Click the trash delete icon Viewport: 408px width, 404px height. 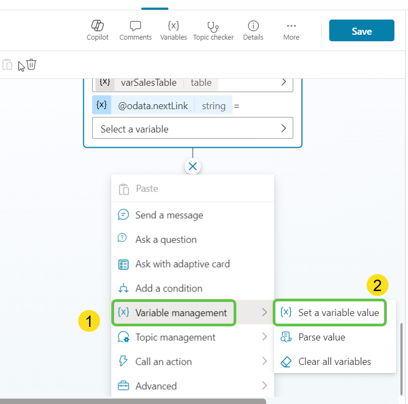[x=32, y=65]
